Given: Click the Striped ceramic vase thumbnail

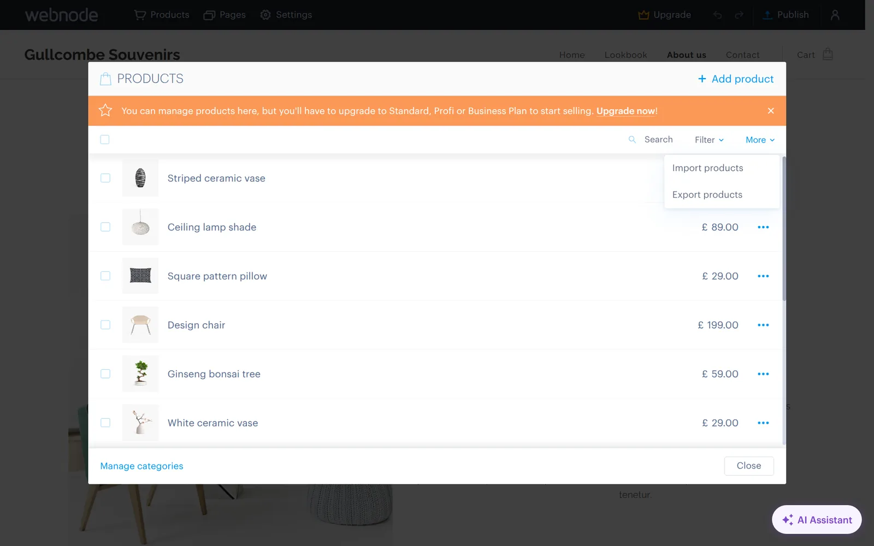Looking at the screenshot, I should coord(140,178).
